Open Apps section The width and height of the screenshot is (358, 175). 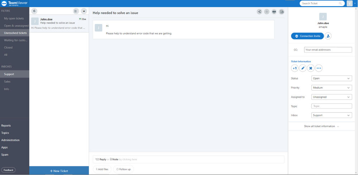tap(5, 147)
